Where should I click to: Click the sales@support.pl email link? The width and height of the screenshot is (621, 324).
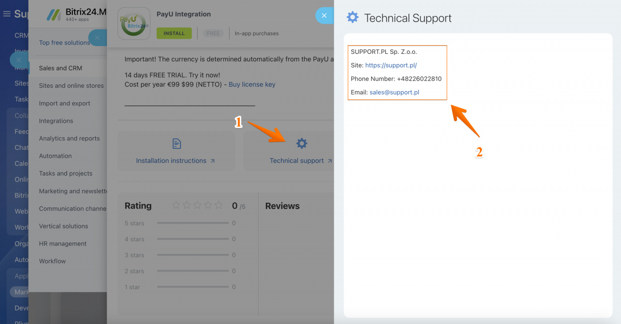394,92
